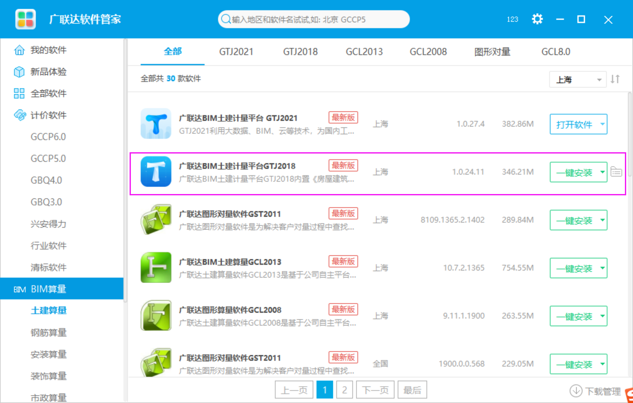Select GCCP6.0 in the sidebar
The image size is (633, 403).
pyautogui.click(x=48, y=137)
